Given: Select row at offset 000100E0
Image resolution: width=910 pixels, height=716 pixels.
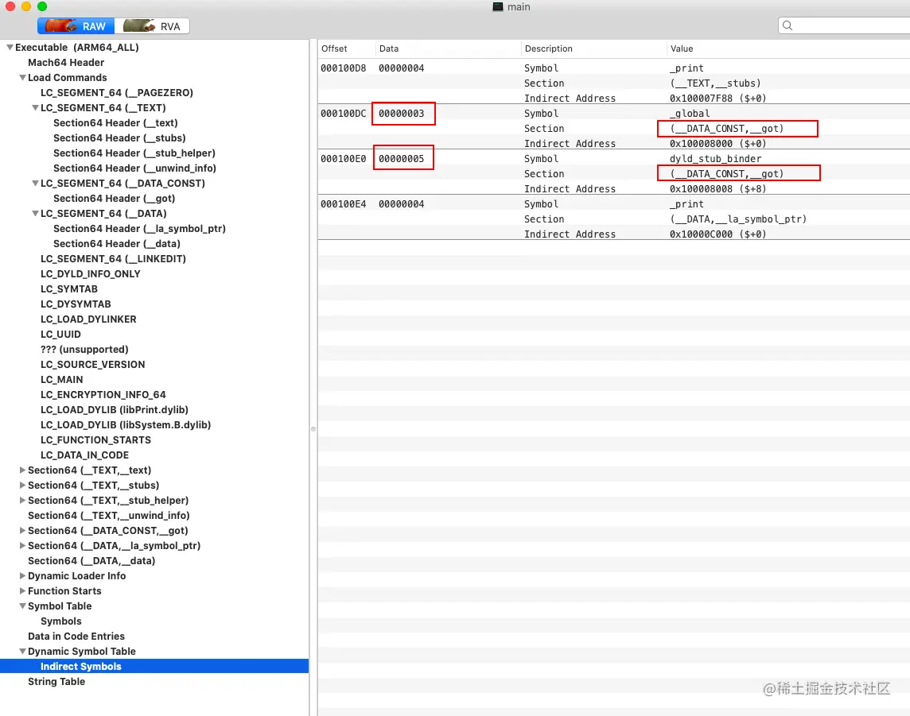Looking at the screenshot, I should pos(614,158).
